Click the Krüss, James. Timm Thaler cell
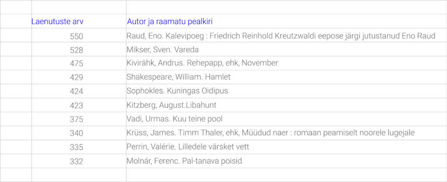 tap(286, 133)
